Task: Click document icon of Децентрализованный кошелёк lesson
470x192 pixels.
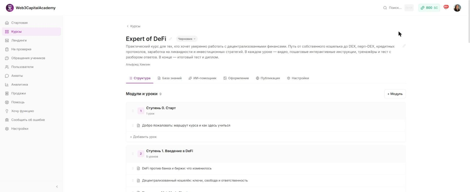Action: [x=138, y=181]
